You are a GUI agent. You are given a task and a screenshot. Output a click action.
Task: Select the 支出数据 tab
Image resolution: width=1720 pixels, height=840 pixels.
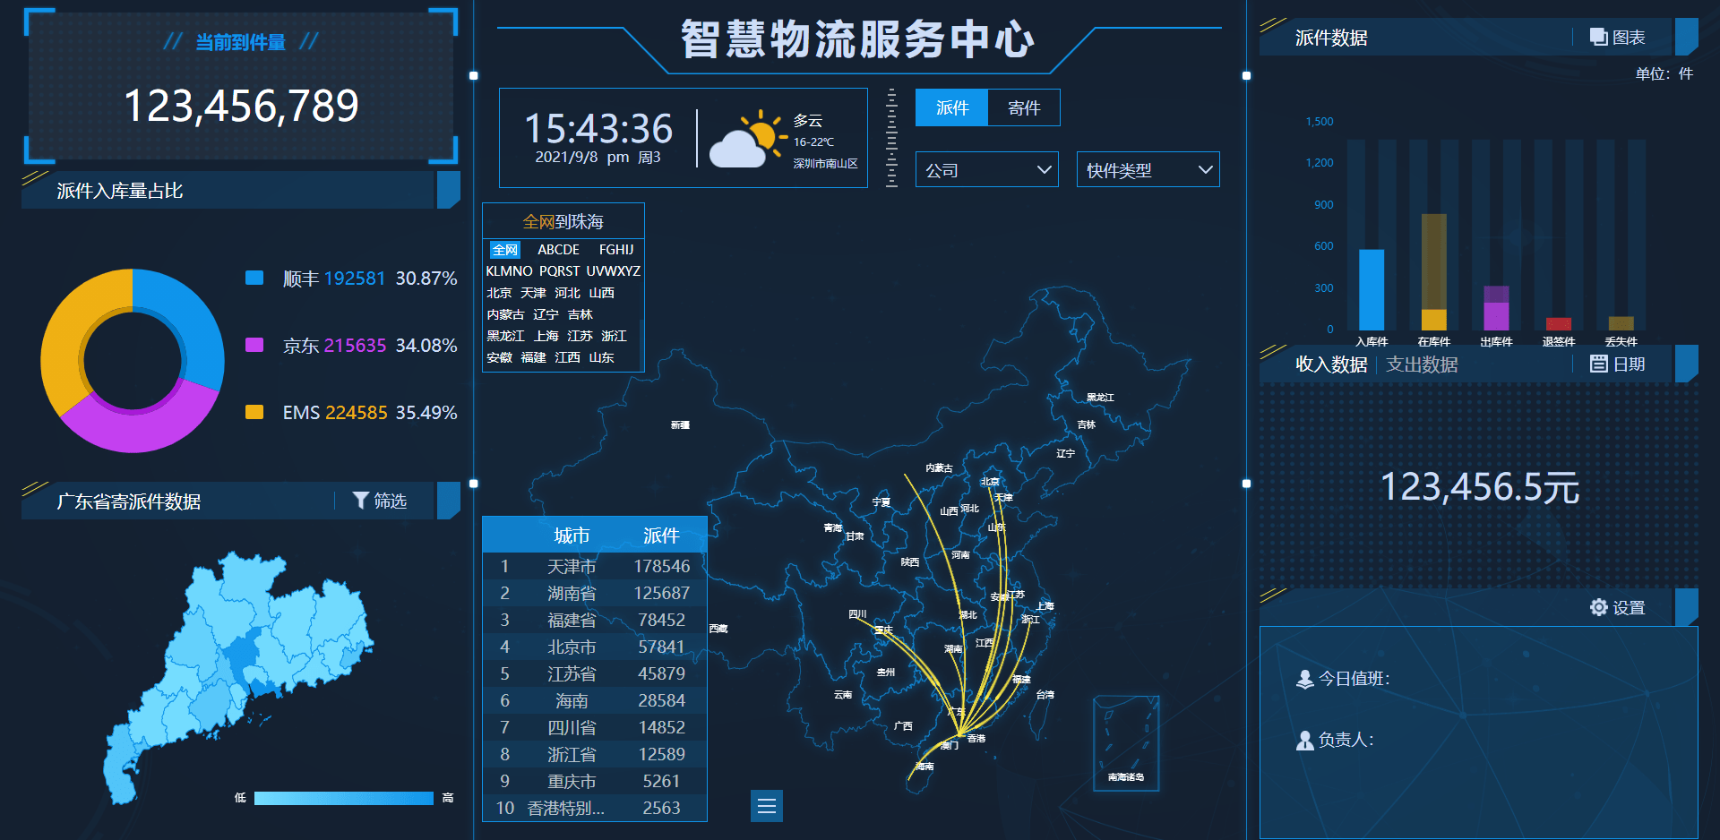click(1422, 364)
